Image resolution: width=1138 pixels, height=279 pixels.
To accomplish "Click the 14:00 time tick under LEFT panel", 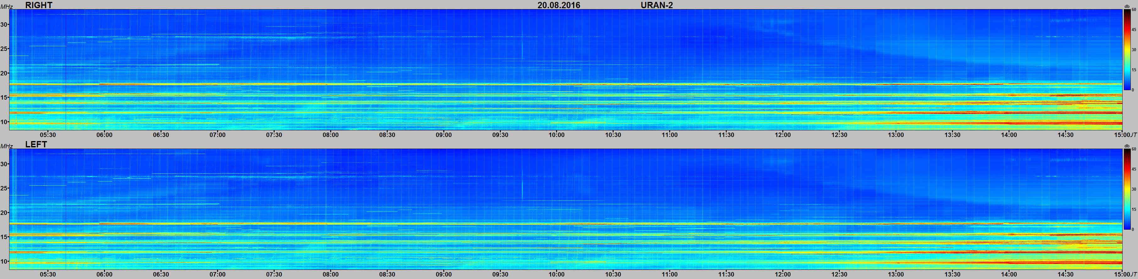I will coord(1009,274).
